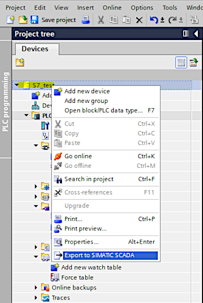Expand the Traces folder
This screenshot has height=303, width=203.
36,298
